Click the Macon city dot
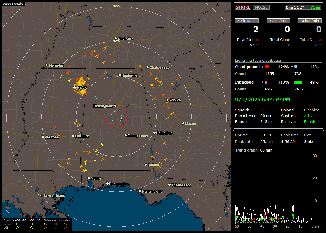 183,123
